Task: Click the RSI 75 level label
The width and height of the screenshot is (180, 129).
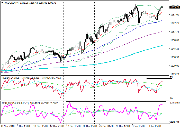Action: (x=171, y=77)
